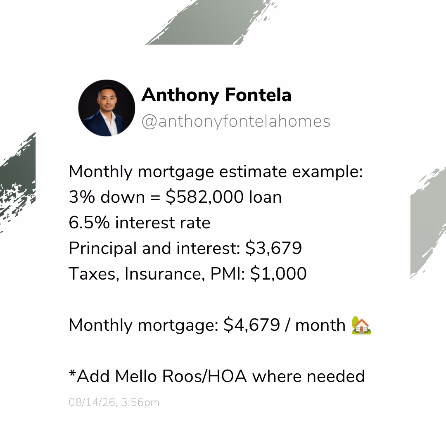Click the top green brush stroke graphic

click(211, 22)
